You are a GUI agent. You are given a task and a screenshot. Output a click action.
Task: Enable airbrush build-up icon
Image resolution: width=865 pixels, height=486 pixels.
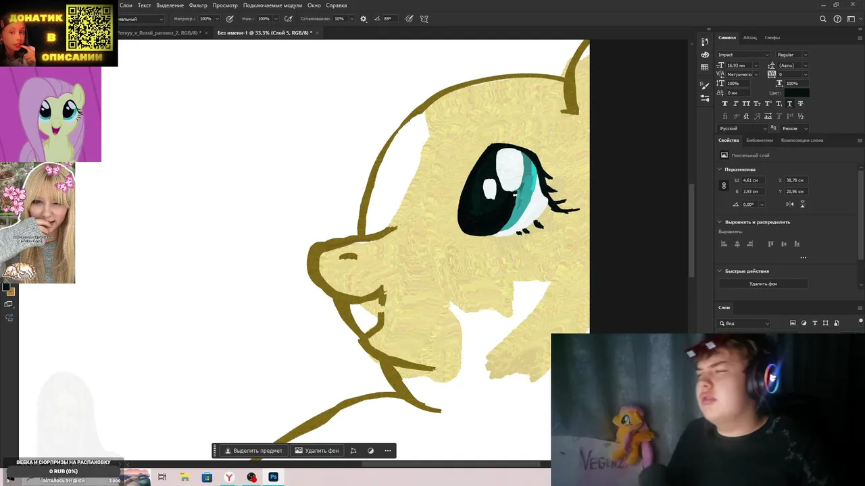coord(289,19)
